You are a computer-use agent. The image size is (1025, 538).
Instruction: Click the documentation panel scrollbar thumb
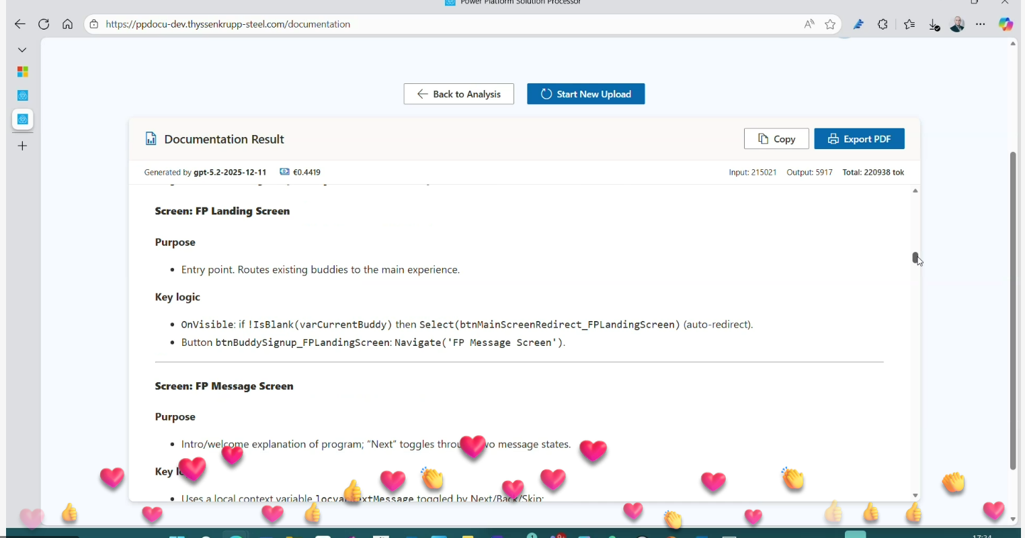coord(915,257)
